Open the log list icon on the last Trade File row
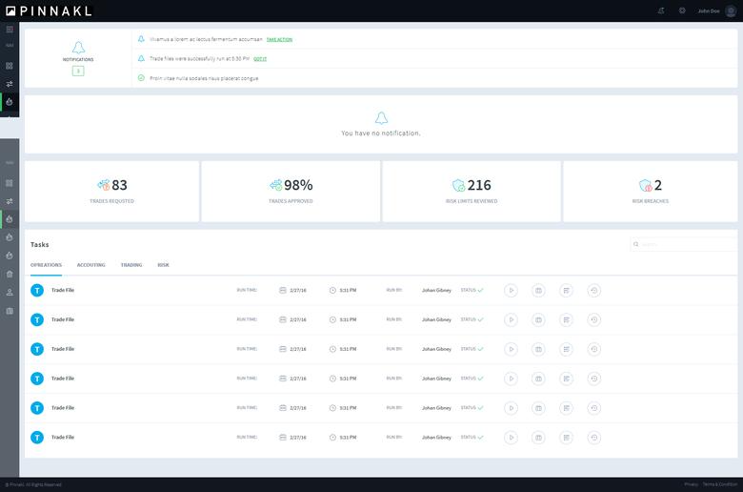This screenshot has width=743, height=492. (566, 438)
